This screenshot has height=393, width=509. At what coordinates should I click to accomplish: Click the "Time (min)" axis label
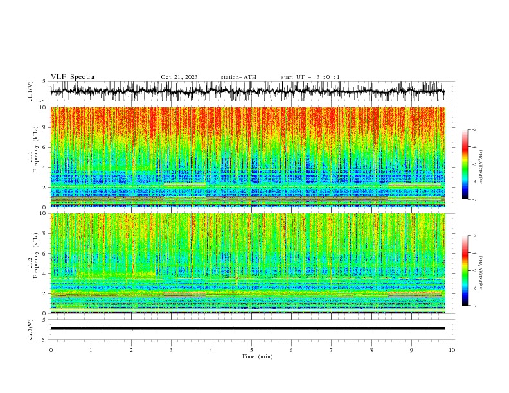[257, 356]
